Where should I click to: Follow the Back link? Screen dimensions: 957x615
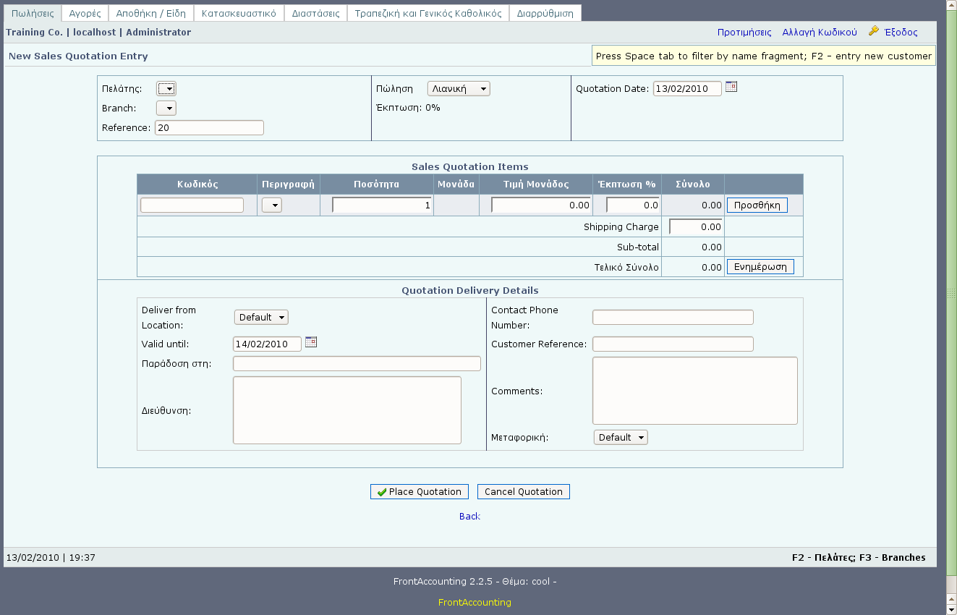pyautogui.click(x=469, y=517)
